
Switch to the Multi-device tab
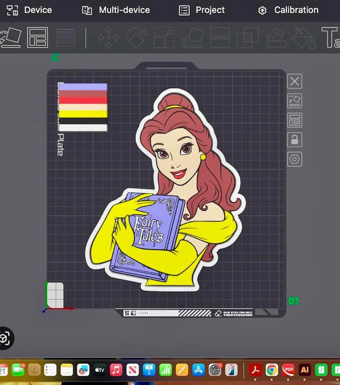click(x=115, y=10)
